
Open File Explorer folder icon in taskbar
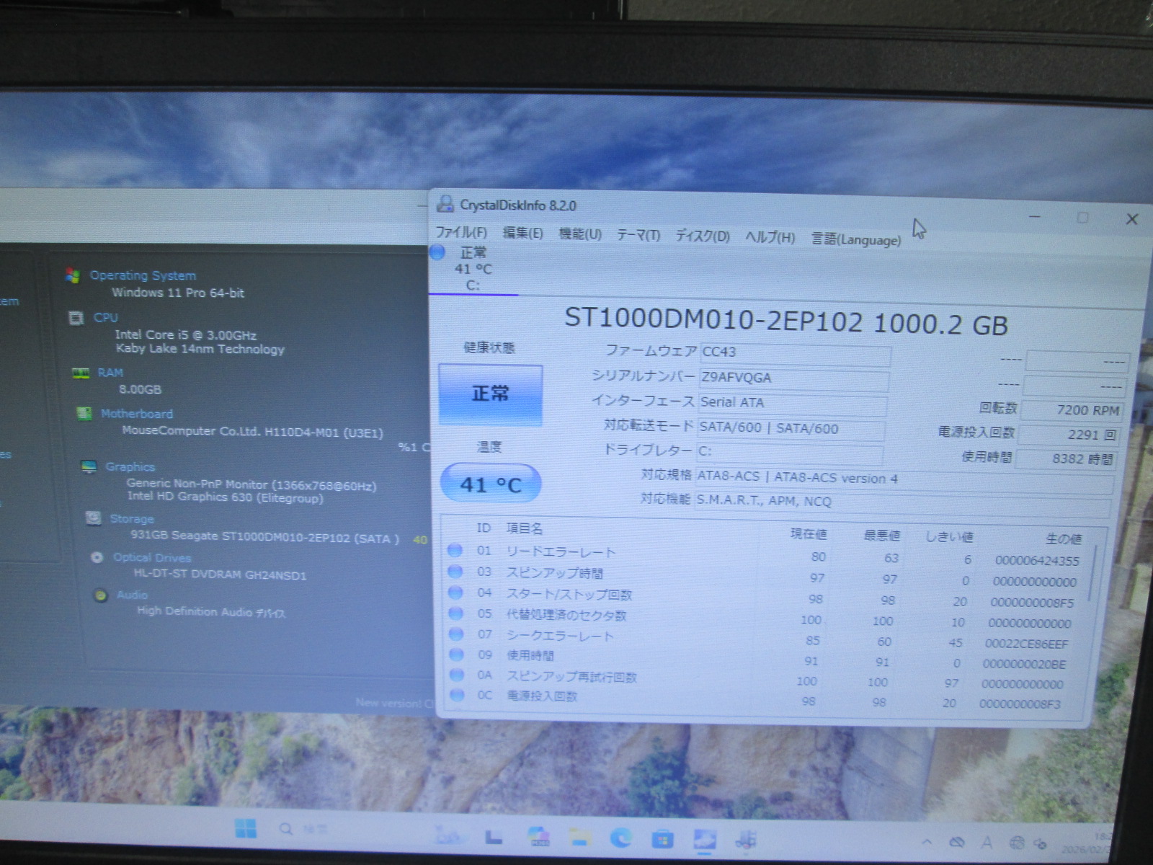pos(579,837)
